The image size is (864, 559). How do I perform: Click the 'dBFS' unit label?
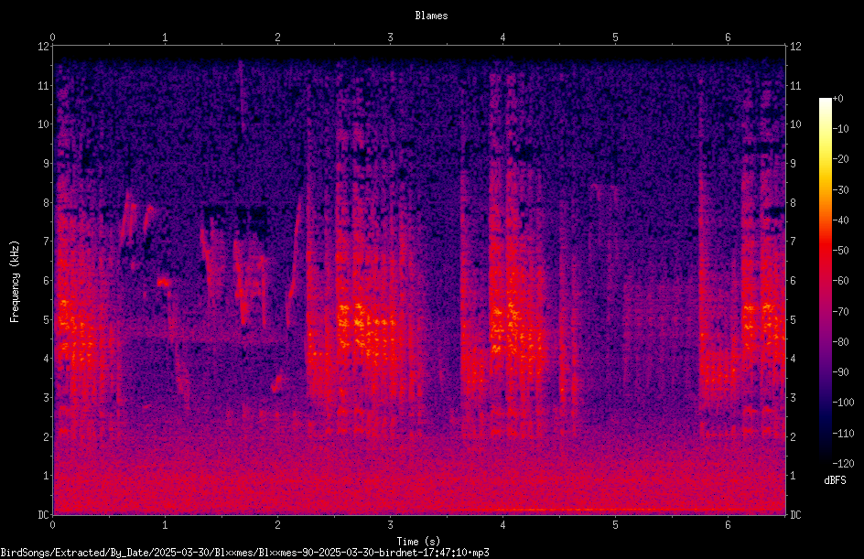click(x=835, y=480)
